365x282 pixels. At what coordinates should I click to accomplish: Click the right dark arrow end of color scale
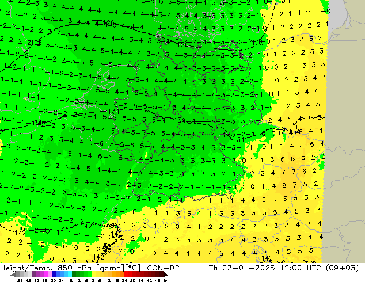point(165,275)
